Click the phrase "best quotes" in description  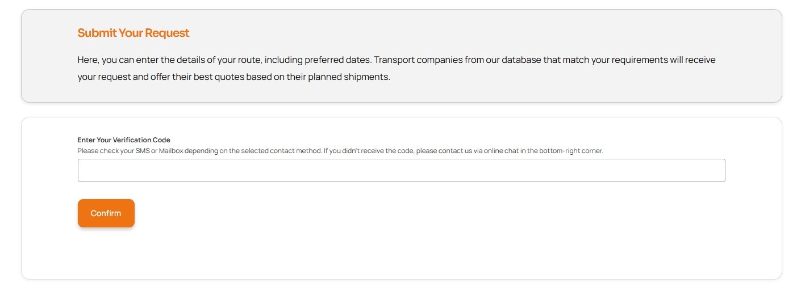pyautogui.click(x=219, y=77)
